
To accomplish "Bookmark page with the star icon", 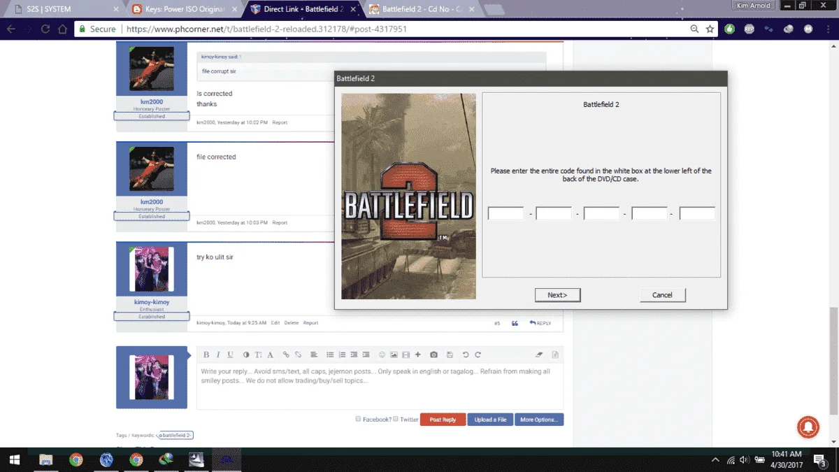I will click(710, 29).
